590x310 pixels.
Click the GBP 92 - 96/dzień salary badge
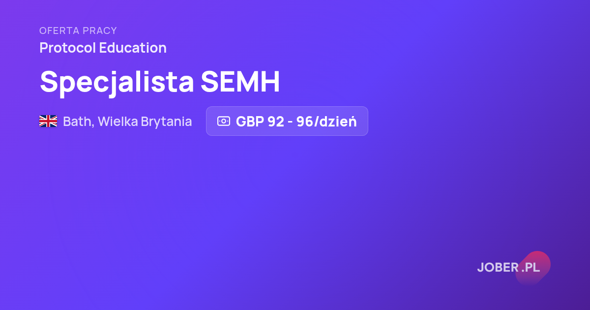(x=287, y=121)
